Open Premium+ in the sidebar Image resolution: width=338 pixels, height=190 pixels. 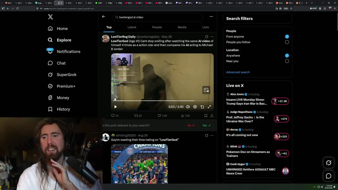tap(62, 86)
